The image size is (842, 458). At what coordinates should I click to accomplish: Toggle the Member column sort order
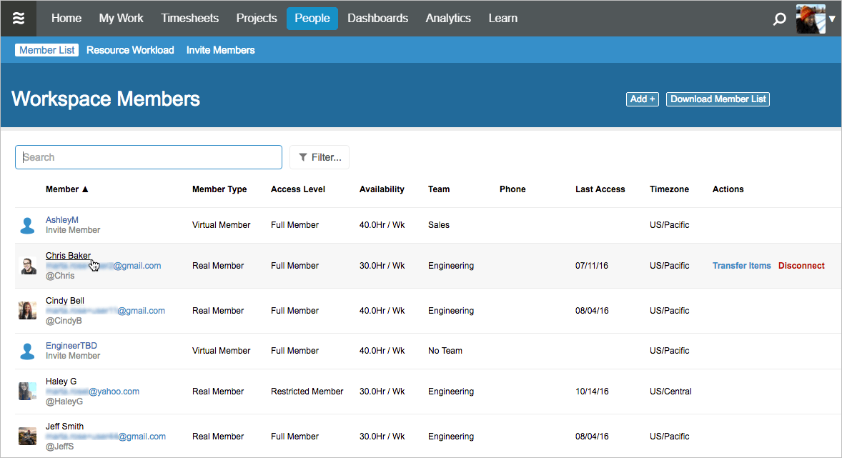point(66,189)
